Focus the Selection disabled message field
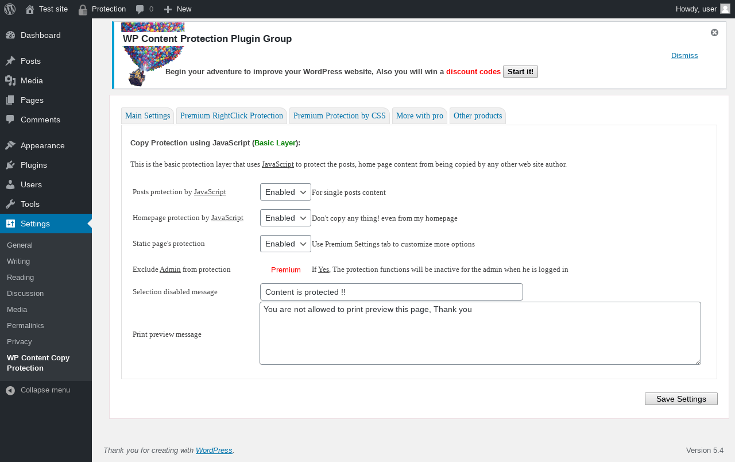Viewport: 735px width, 462px height. [392, 292]
